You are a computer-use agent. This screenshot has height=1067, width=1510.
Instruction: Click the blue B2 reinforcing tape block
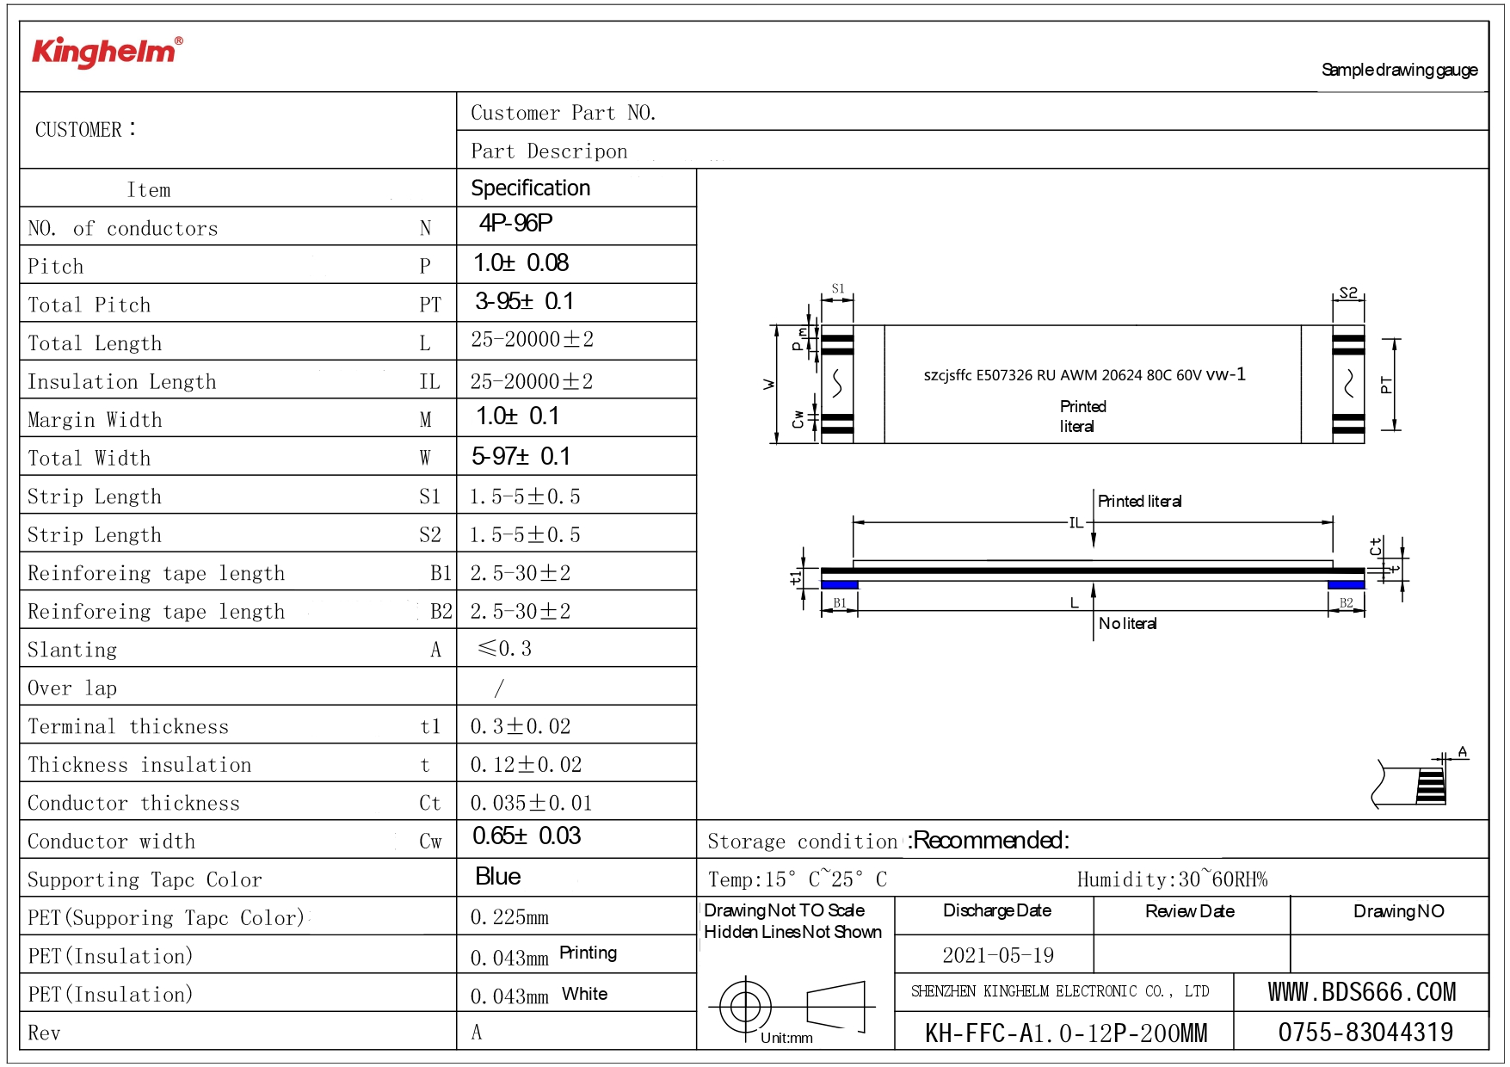click(x=1346, y=585)
